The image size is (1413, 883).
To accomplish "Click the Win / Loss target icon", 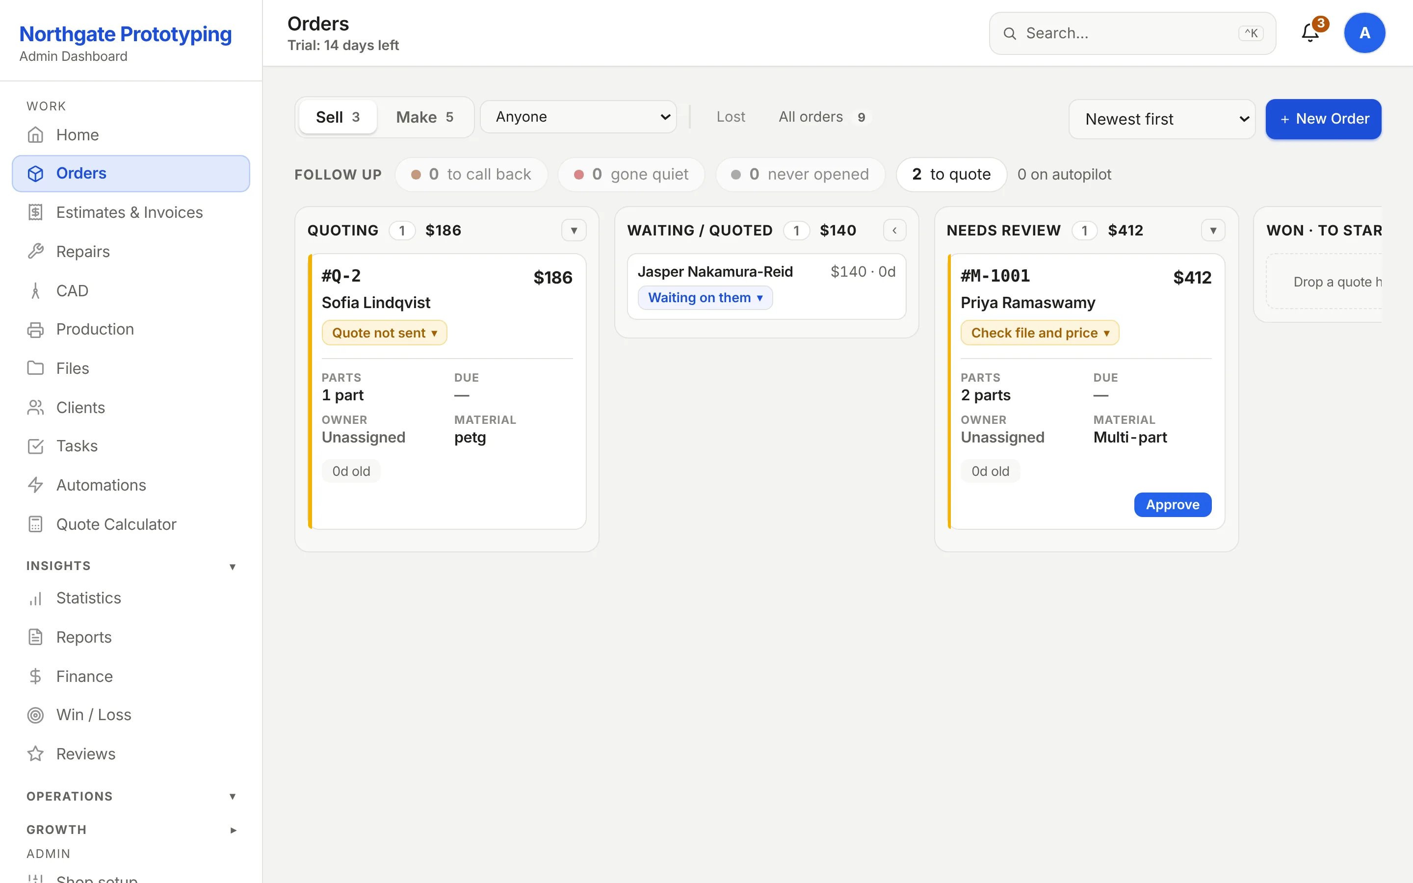I will [x=36, y=715].
